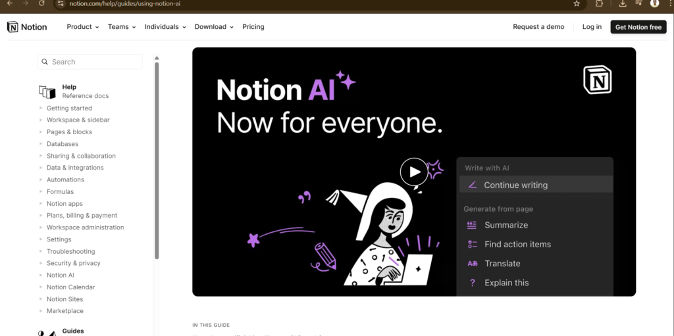Click Request a demo link

tap(538, 27)
